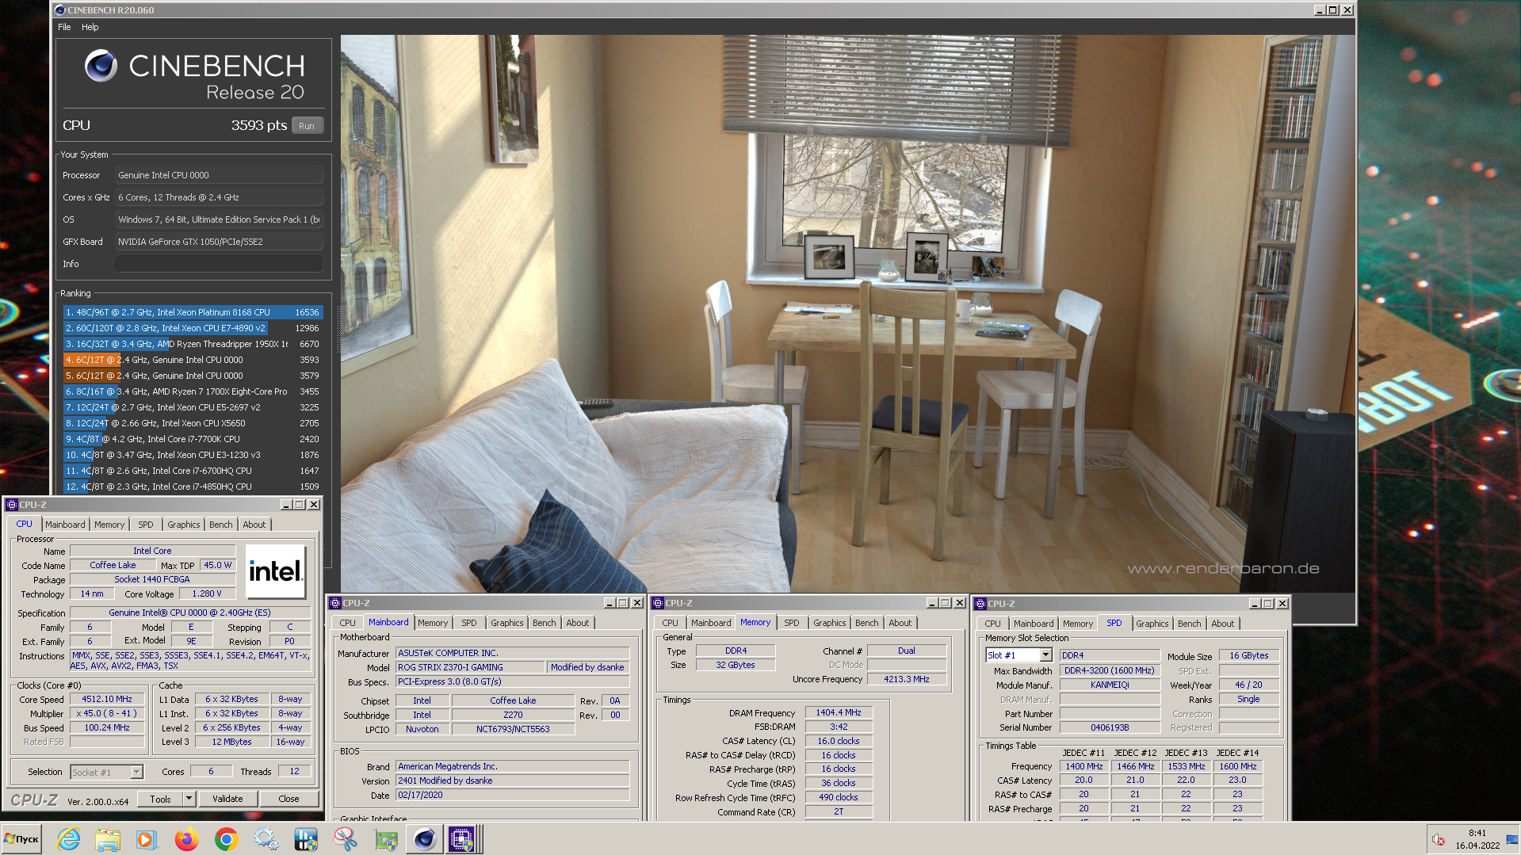Expand the Tools dropdown arrow

[189, 799]
